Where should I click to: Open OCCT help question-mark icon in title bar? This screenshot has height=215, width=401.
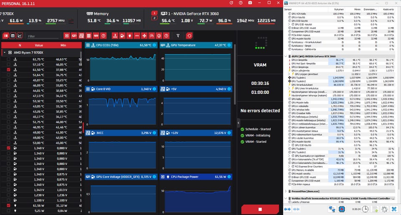point(241,3)
